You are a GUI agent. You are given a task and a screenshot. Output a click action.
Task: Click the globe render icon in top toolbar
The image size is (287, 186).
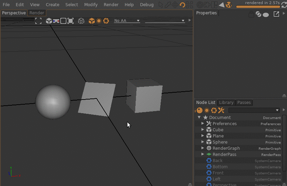coord(229,5)
